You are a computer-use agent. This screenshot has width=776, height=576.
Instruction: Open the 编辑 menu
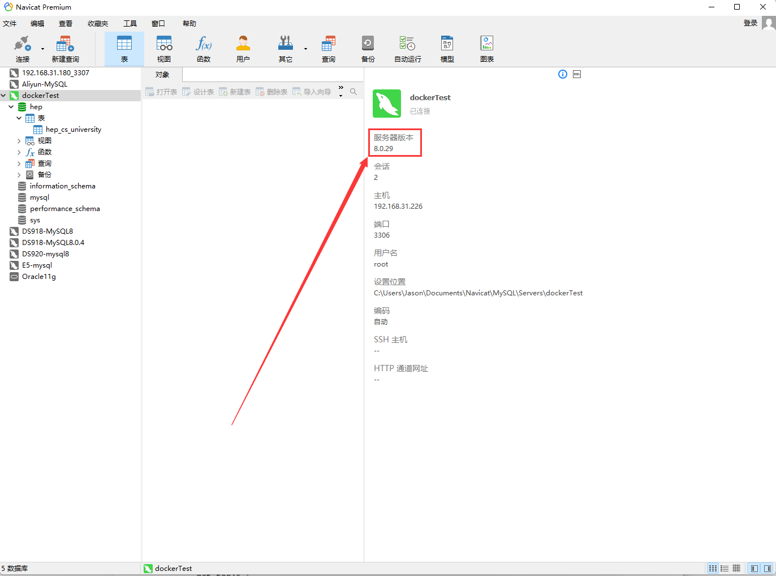tap(37, 24)
